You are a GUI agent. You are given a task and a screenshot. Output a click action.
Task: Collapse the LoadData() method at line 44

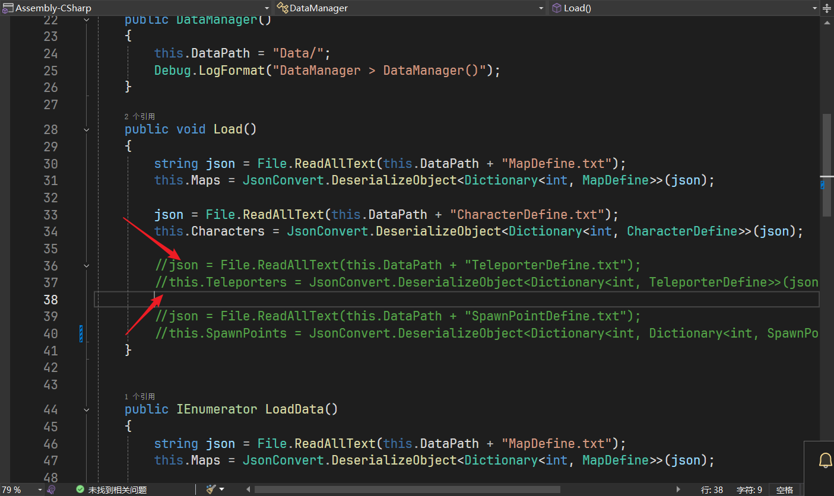[87, 409]
